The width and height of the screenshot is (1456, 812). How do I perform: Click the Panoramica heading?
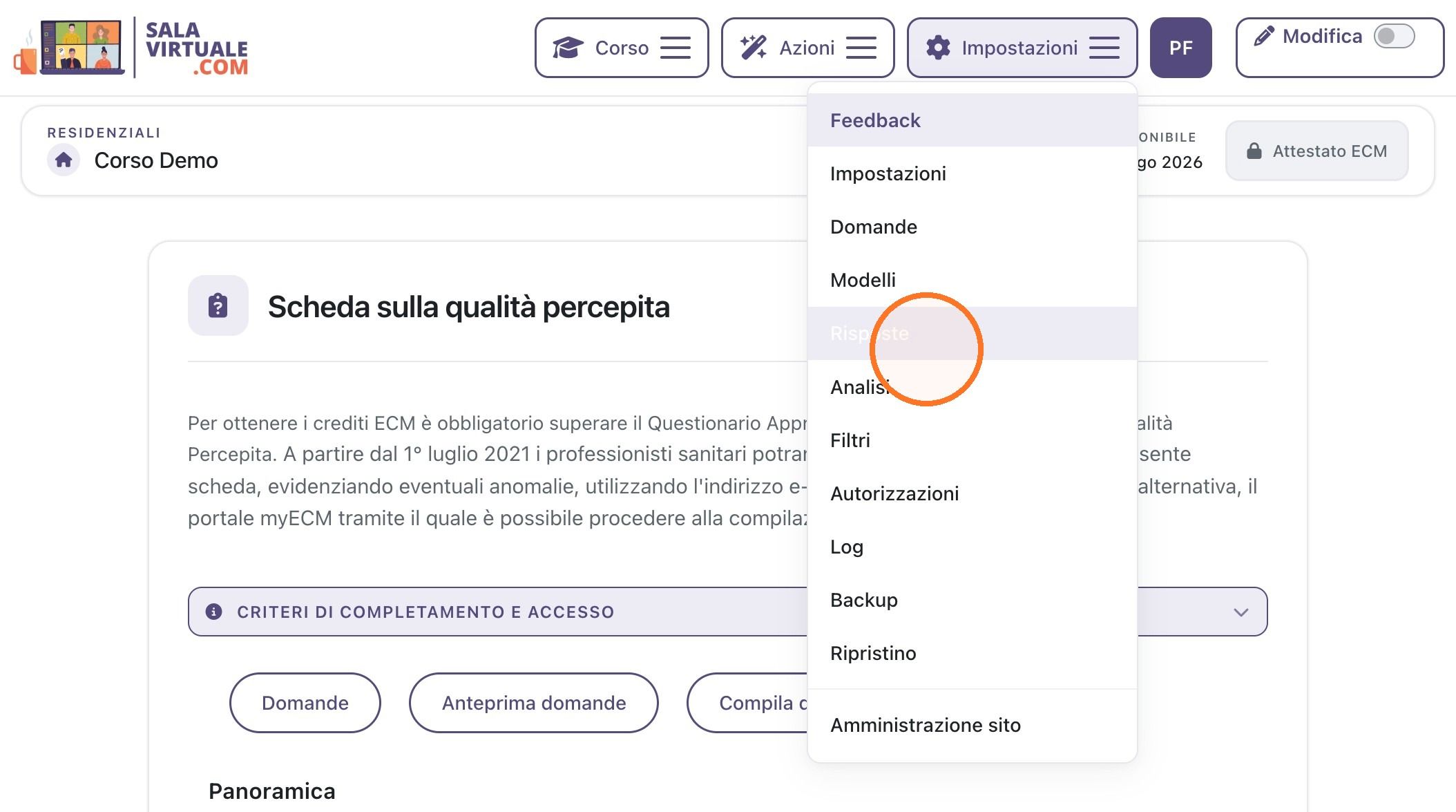(272, 791)
